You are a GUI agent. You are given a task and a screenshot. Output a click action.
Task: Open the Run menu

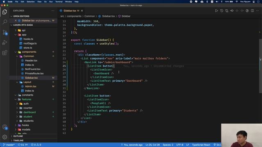pyautogui.click(x=51, y=2)
